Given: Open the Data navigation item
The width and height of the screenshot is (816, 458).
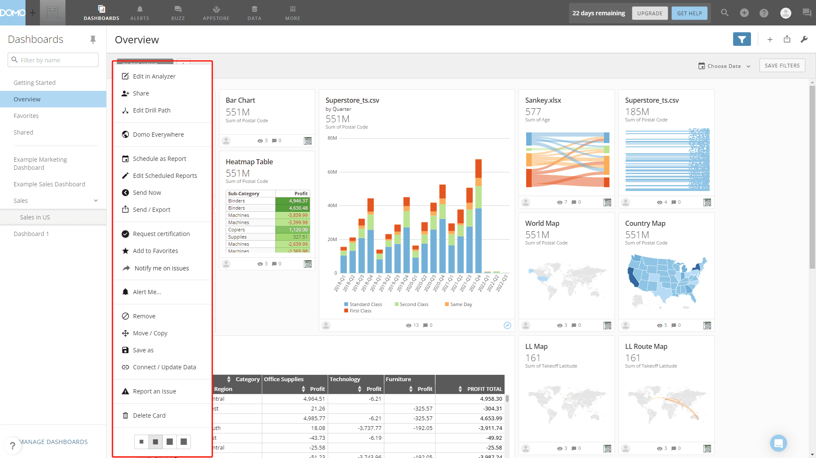Looking at the screenshot, I should (x=255, y=13).
